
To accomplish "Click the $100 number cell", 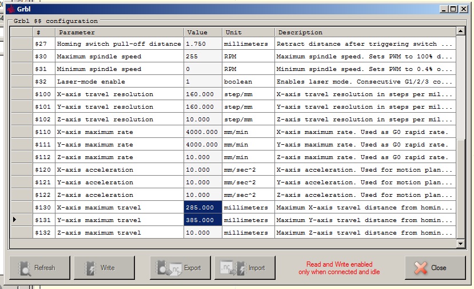I will tap(44, 94).
